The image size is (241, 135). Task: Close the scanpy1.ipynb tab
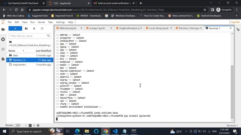111,28
